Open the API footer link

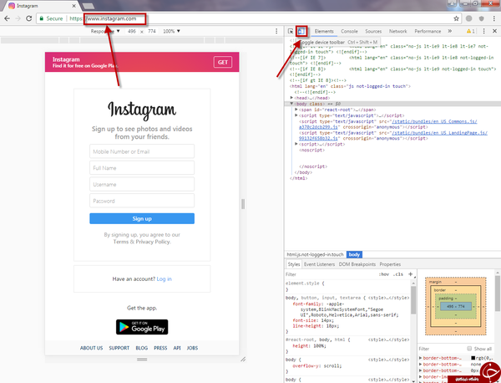pyautogui.click(x=177, y=348)
